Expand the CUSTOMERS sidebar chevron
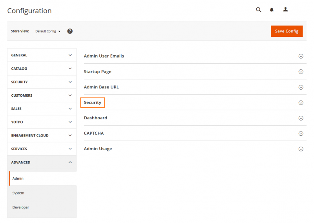Viewport: 314px width, 223px height. coord(70,95)
